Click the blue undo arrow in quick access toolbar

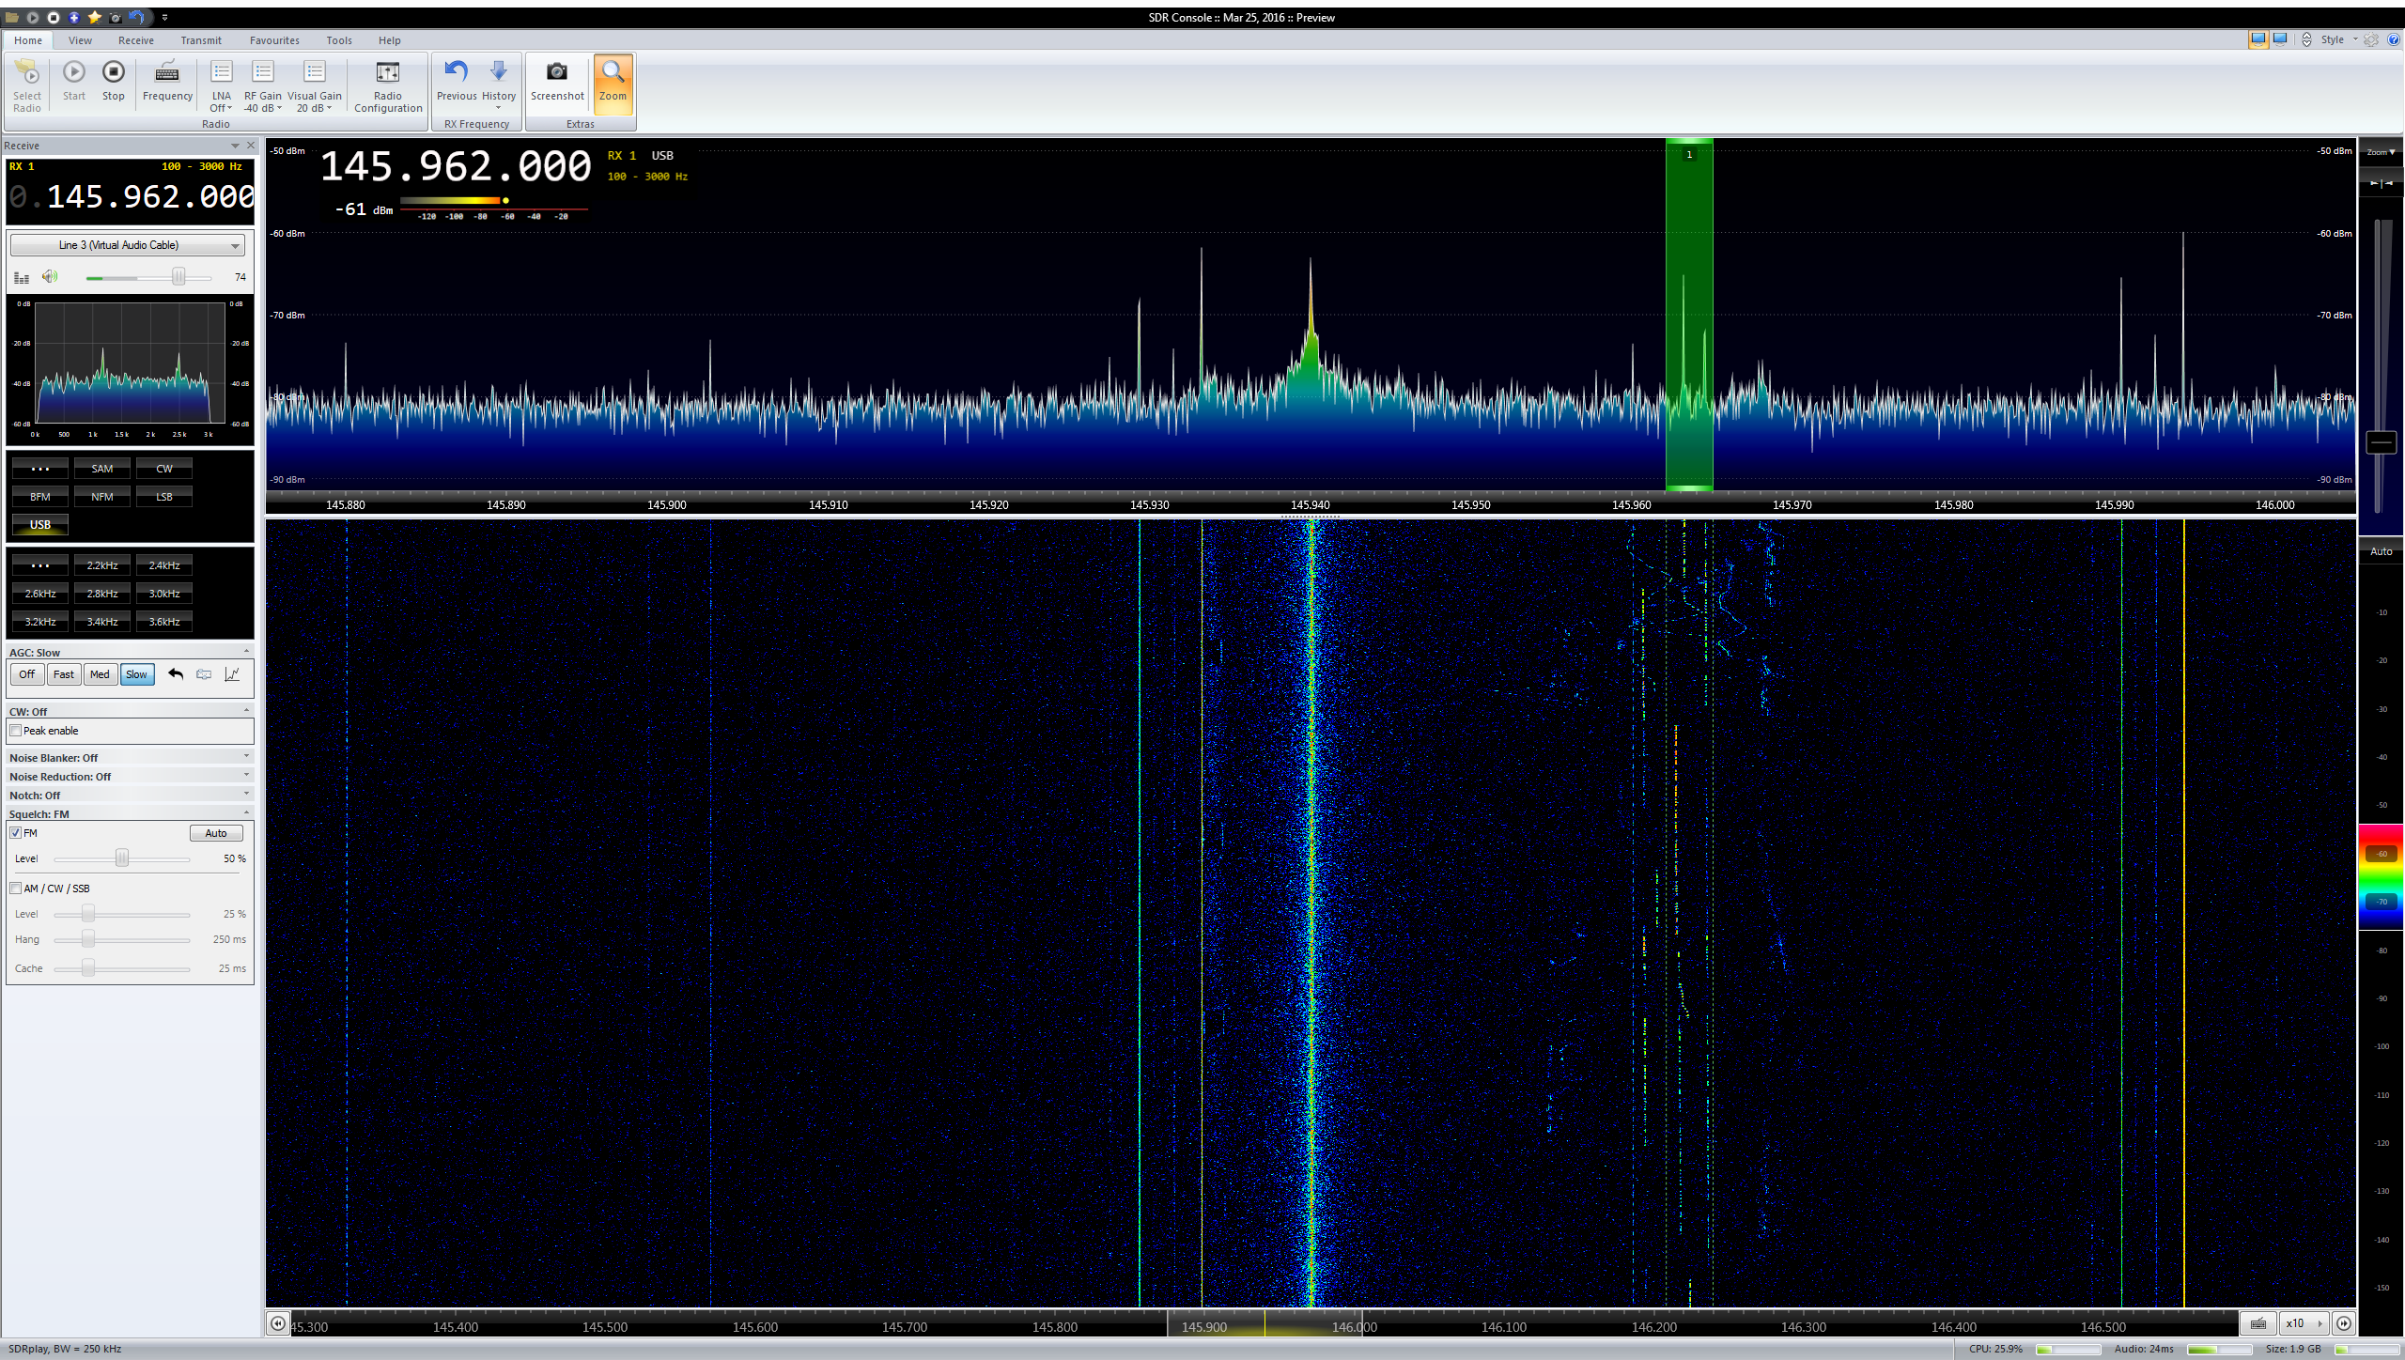(x=137, y=17)
